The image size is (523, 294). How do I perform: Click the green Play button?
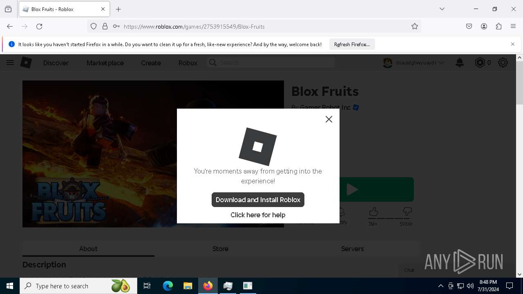click(376, 189)
